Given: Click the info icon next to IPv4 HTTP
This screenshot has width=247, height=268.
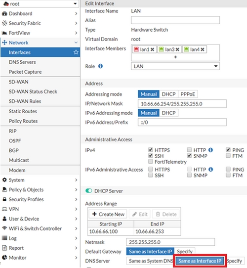Looking at the screenshot, I should click(210, 150).
